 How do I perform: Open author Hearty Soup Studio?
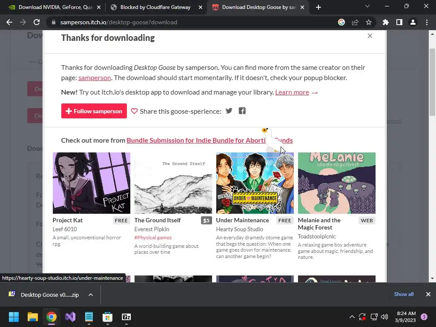(239, 229)
